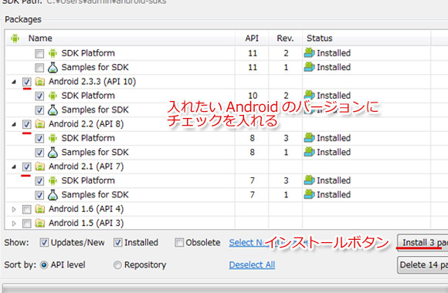Click the Rev. column header
The height and width of the screenshot is (293, 448).
pos(285,39)
